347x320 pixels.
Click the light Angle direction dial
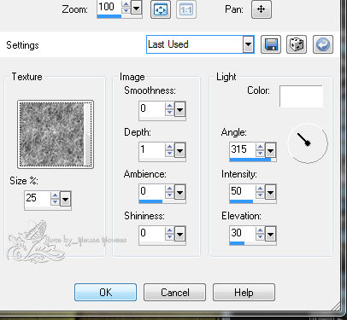click(x=308, y=143)
